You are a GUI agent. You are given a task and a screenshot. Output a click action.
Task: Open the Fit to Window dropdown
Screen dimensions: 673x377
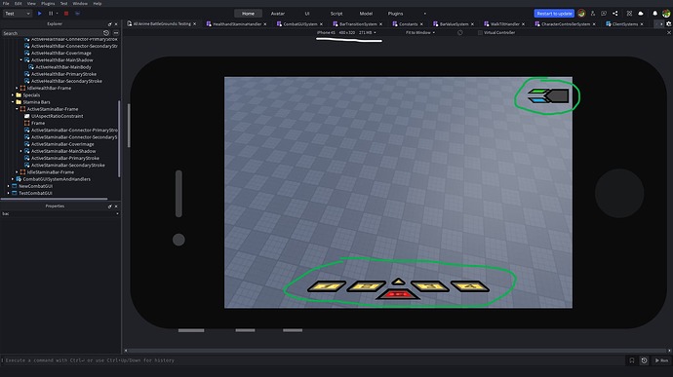[x=420, y=32]
